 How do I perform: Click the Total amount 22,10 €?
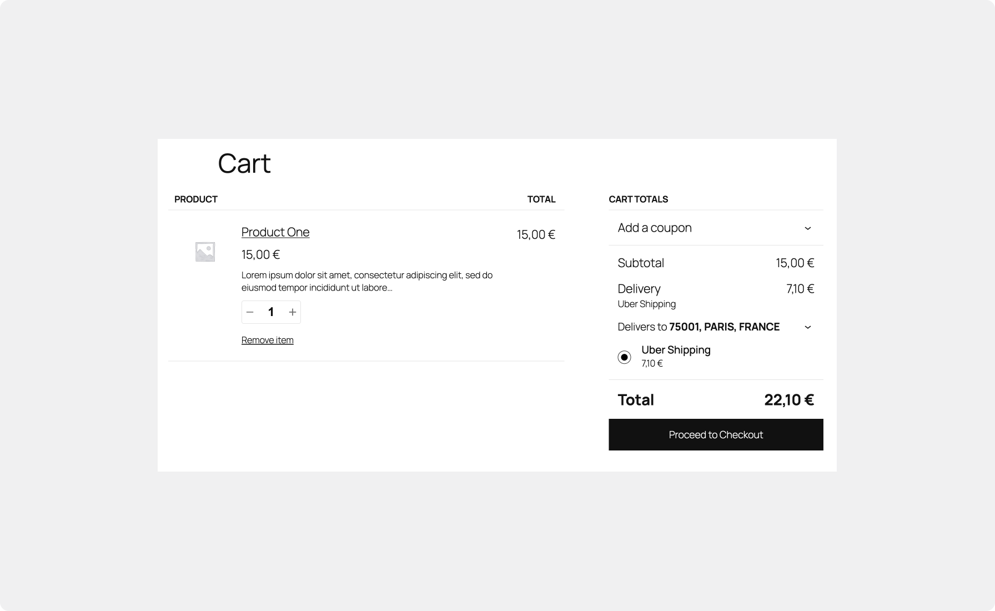click(789, 399)
